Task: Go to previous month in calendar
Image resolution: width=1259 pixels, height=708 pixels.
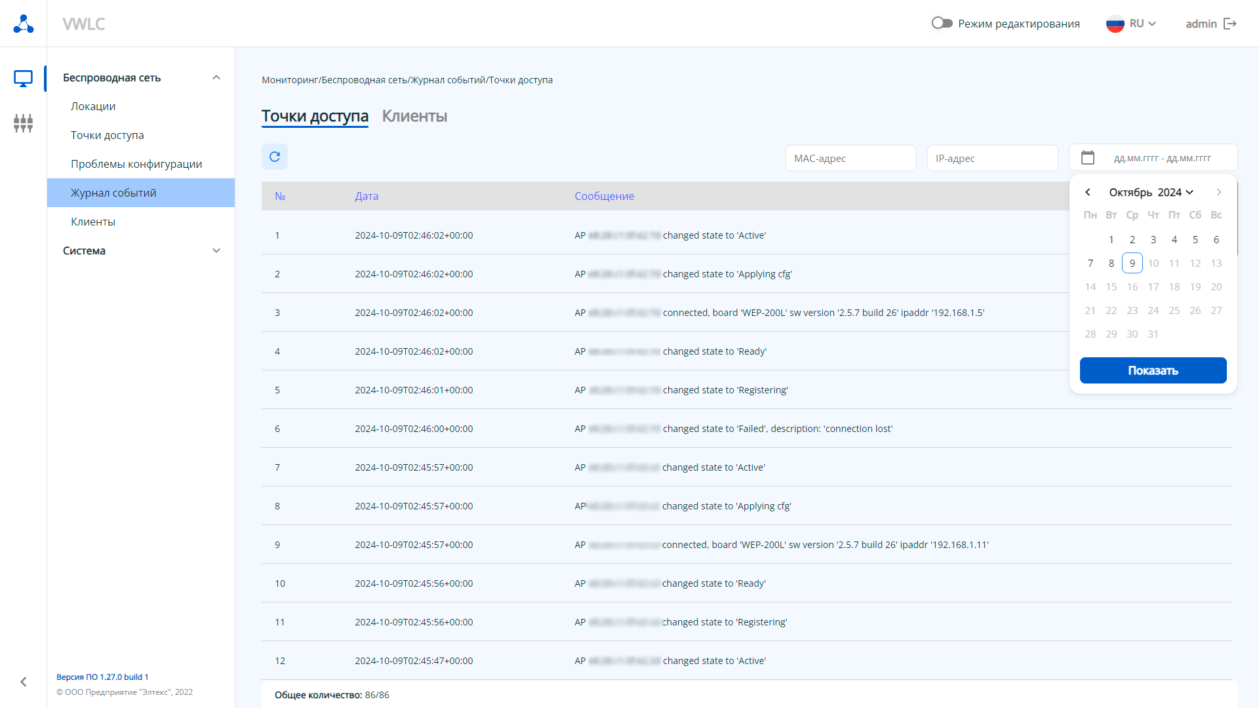Action: tap(1088, 192)
